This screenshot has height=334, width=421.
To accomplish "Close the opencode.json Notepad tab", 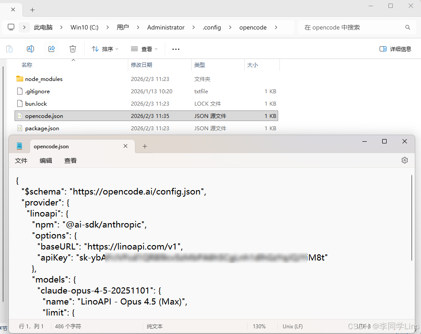I will coord(125,146).
